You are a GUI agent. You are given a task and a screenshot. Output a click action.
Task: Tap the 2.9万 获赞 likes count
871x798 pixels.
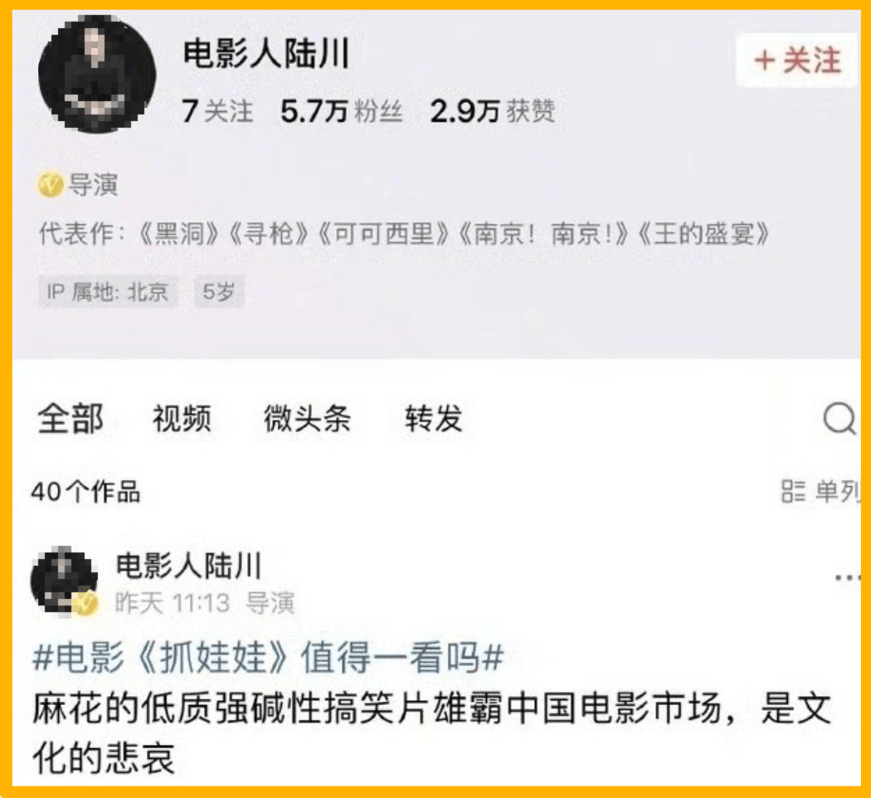tap(493, 110)
